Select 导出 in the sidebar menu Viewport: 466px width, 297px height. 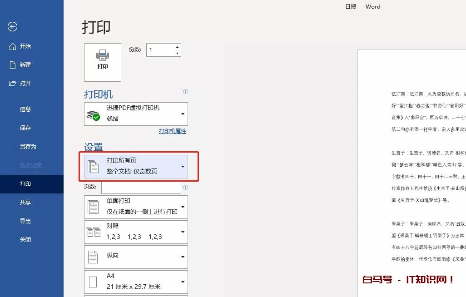(x=25, y=221)
